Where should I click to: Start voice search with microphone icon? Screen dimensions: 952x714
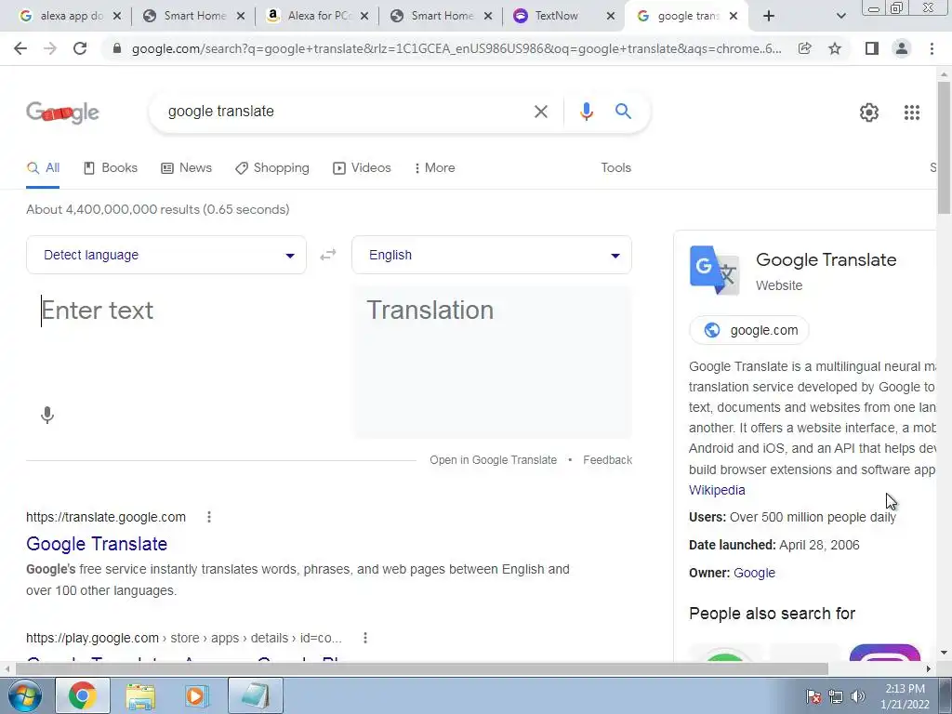(x=586, y=112)
